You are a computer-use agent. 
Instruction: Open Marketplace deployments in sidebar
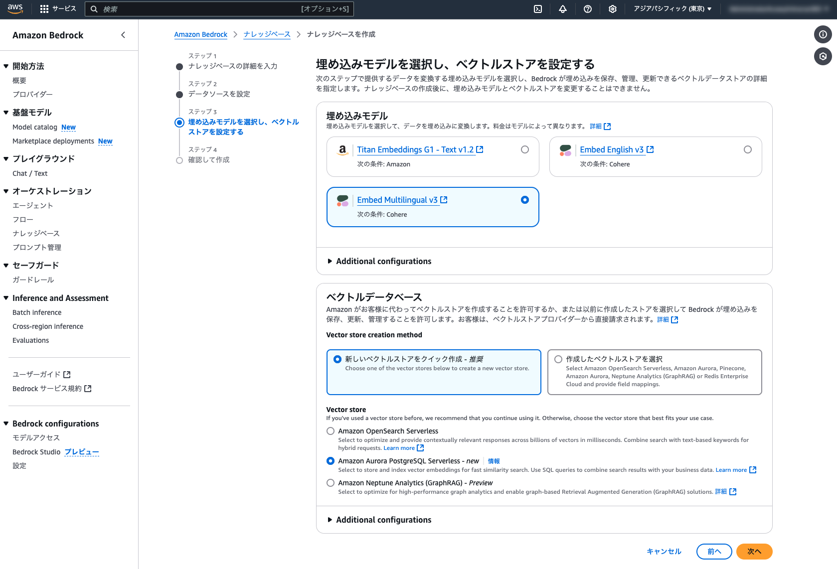coord(53,141)
